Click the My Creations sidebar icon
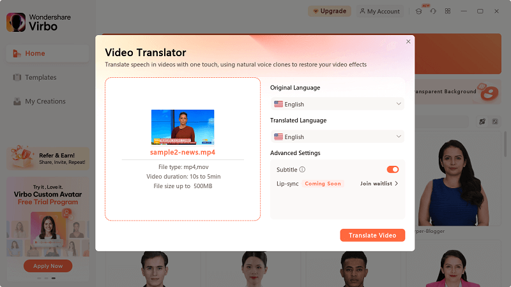 [17, 101]
